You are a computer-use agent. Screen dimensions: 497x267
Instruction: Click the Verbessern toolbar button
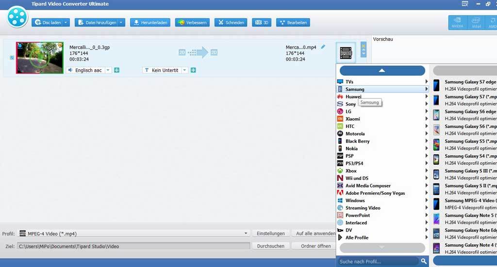tap(192, 22)
